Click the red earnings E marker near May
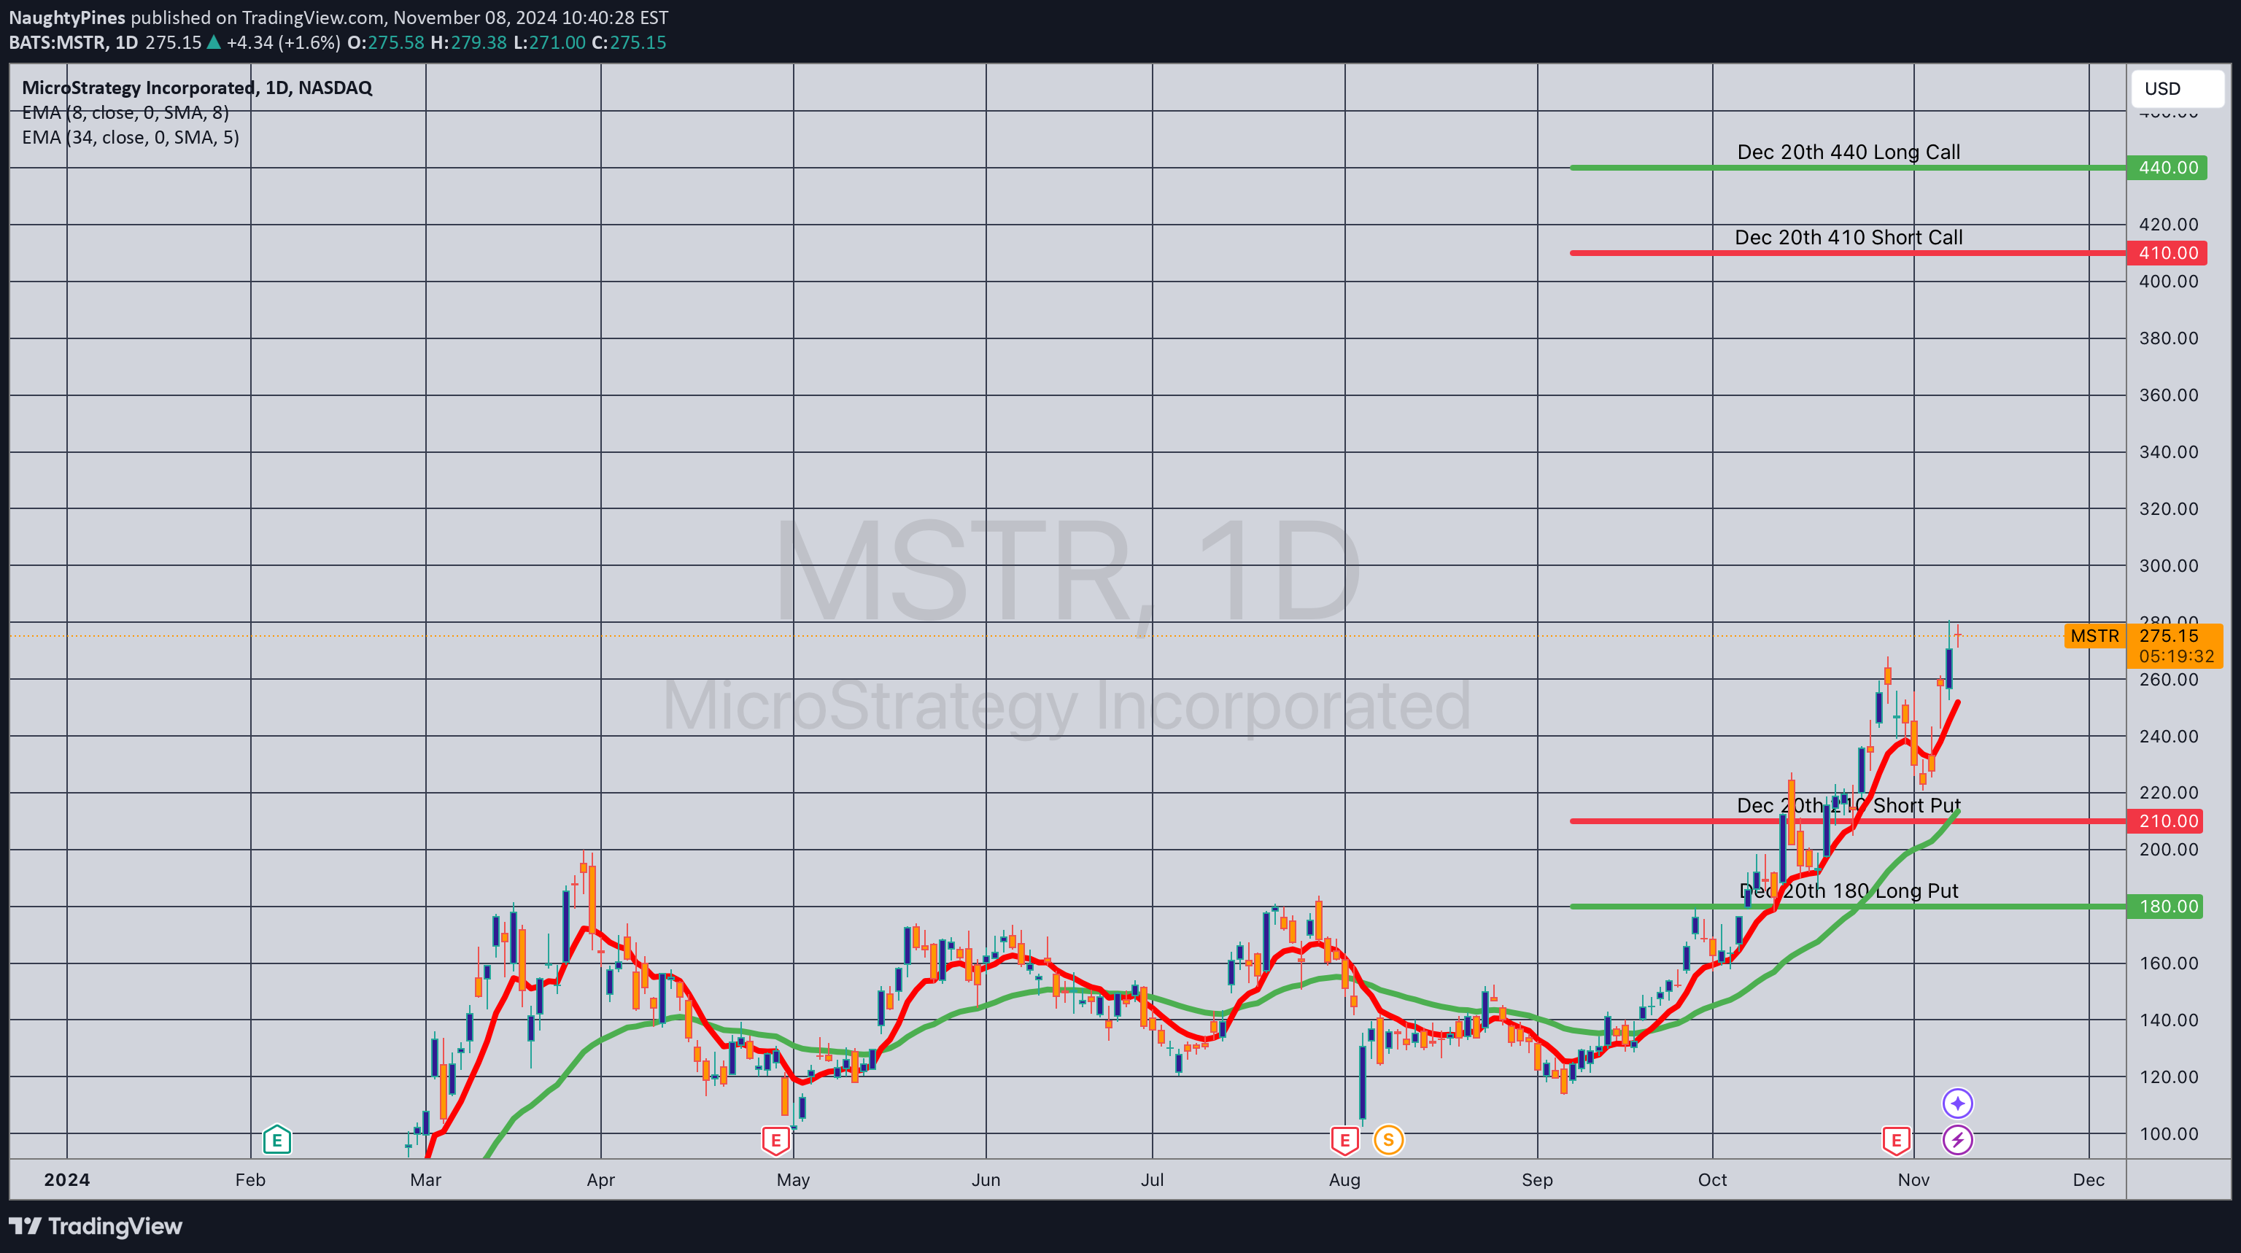 (775, 1139)
